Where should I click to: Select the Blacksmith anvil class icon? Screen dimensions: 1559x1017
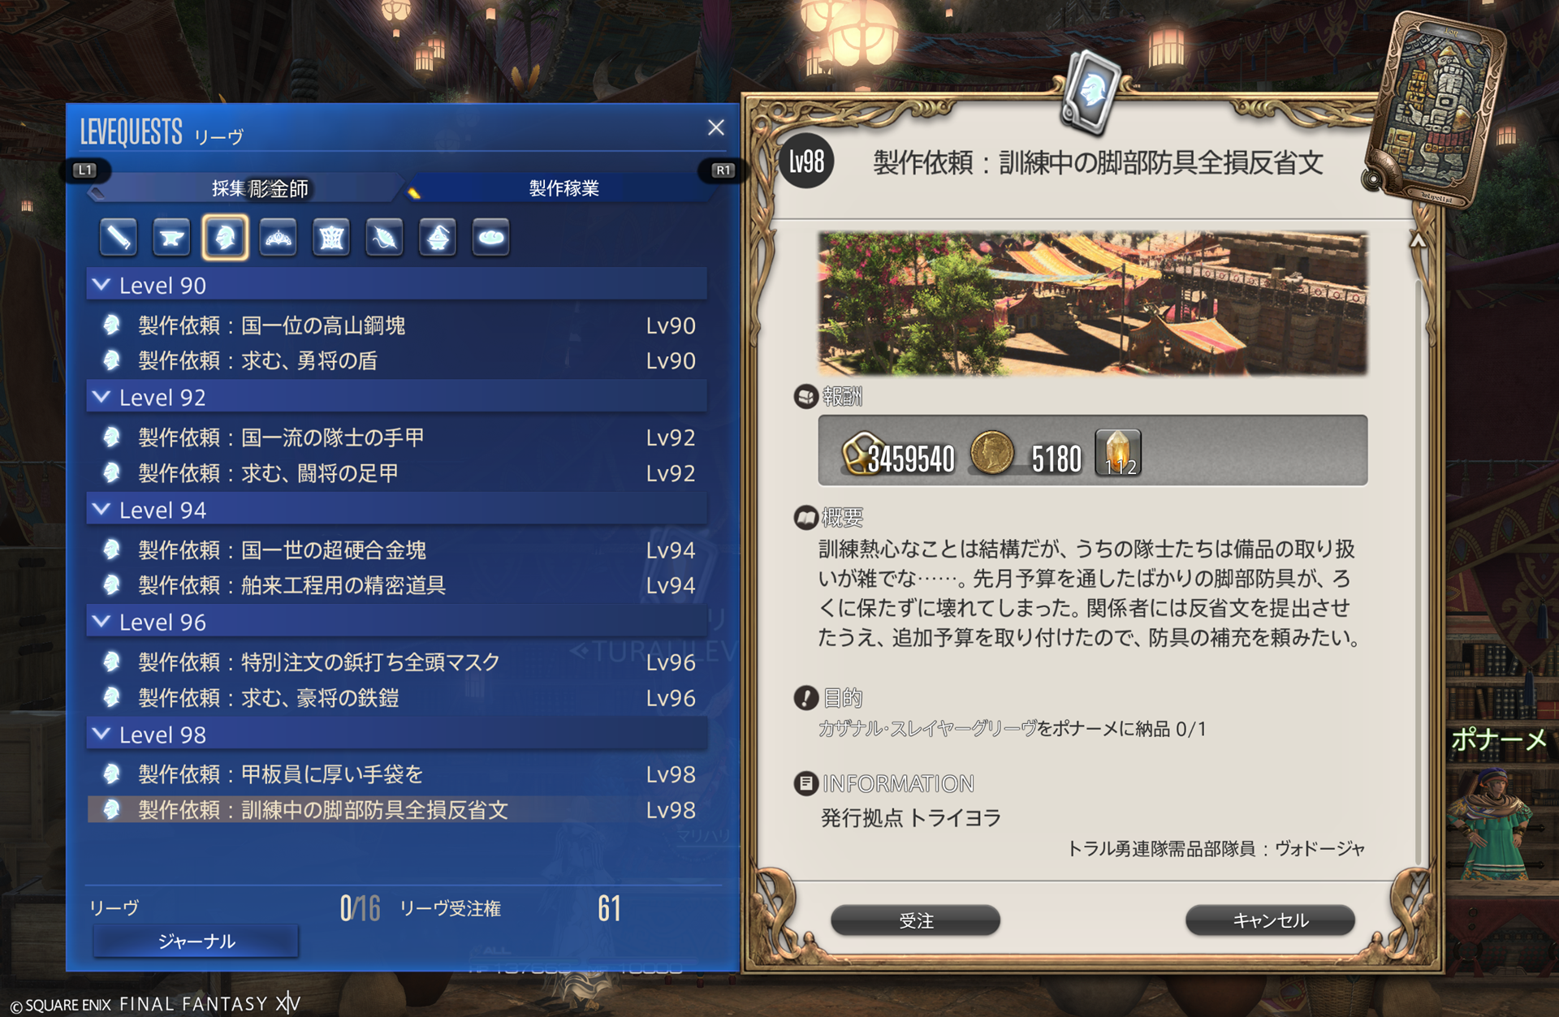point(171,238)
